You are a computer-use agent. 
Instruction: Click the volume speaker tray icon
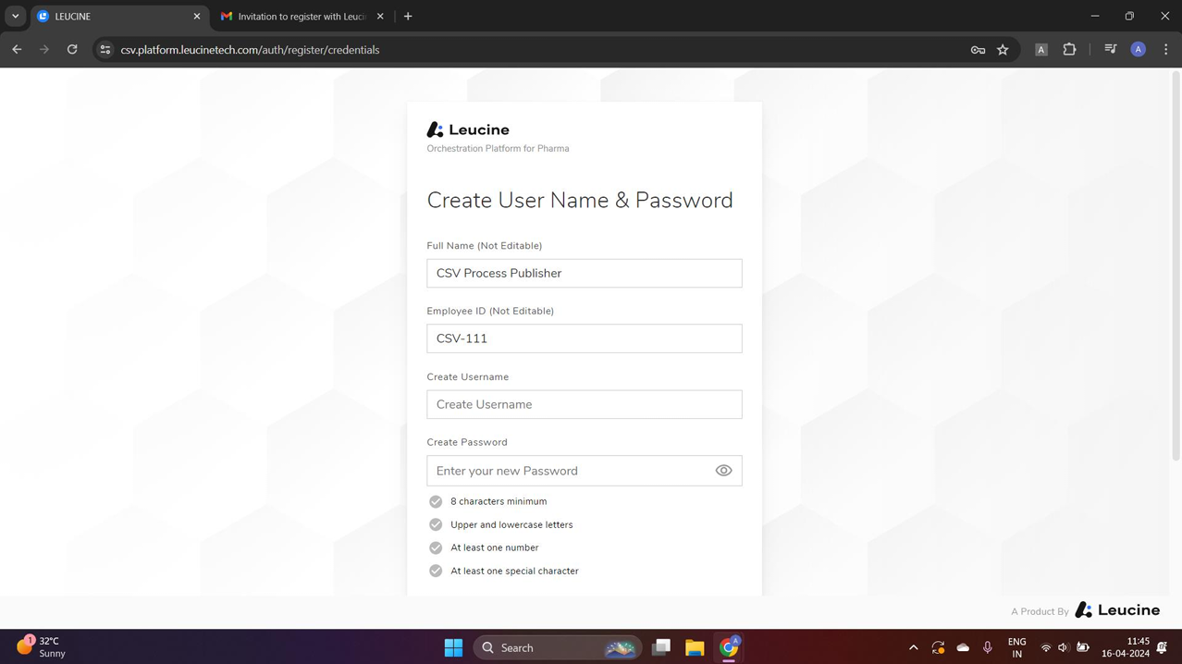[1064, 647]
